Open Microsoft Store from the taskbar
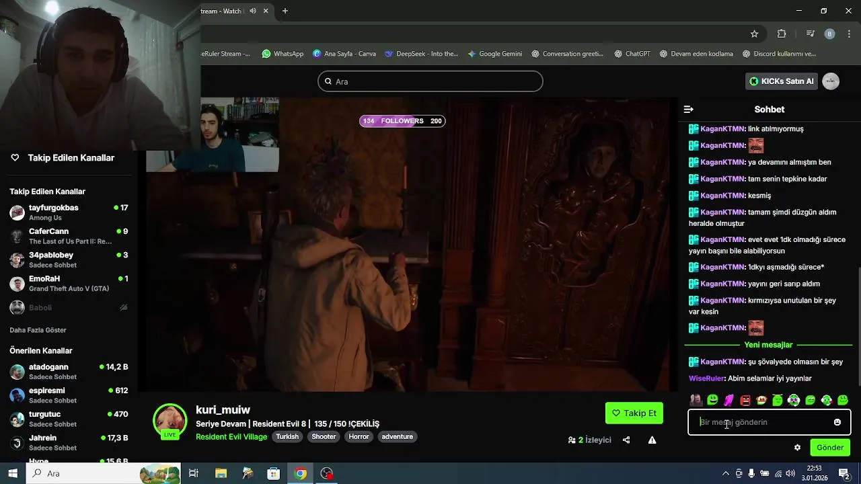The width and height of the screenshot is (861, 484). (274, 473)
